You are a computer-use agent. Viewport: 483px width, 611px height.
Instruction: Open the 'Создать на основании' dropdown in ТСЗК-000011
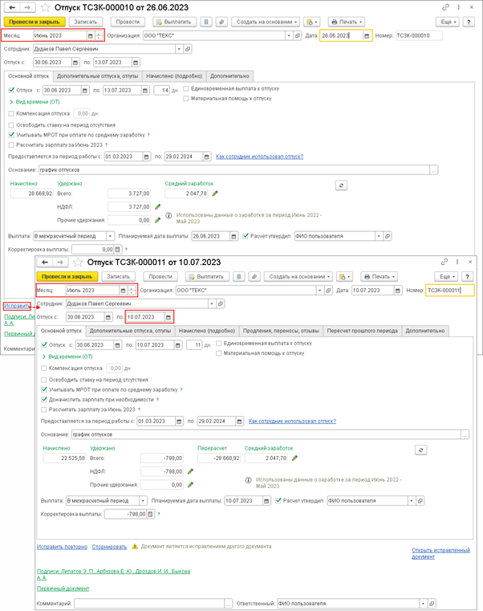coord(297,277)
